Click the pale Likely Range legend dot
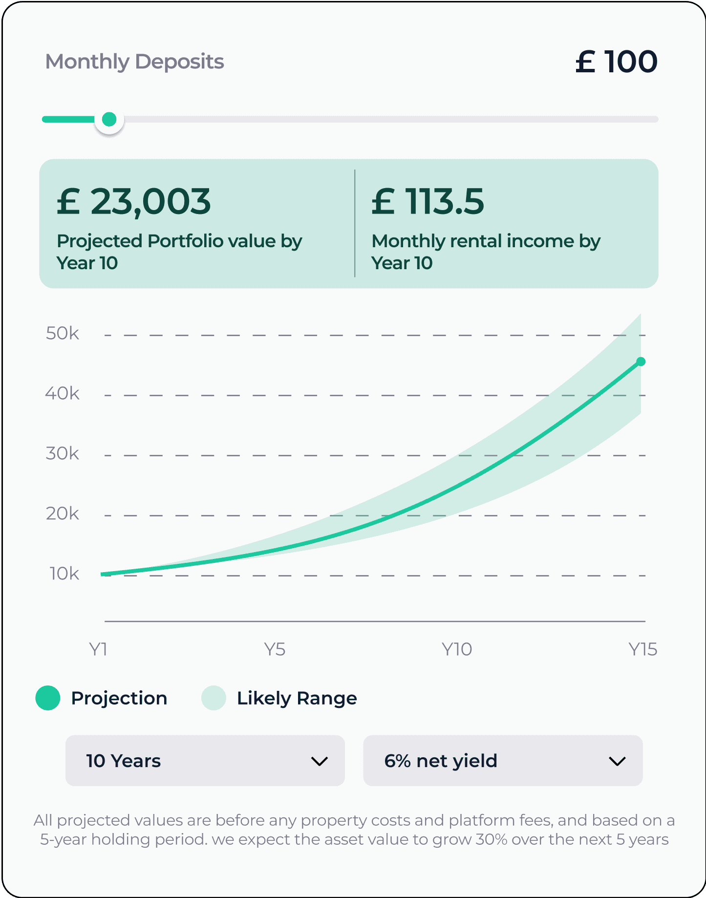Viewport: 706px width, 898px height. [214, 698]
